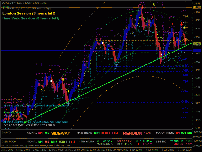The image size is (202, 152).
Task: Click M30 in the GMACD main trend row
Action: click(x=105, y=133)
